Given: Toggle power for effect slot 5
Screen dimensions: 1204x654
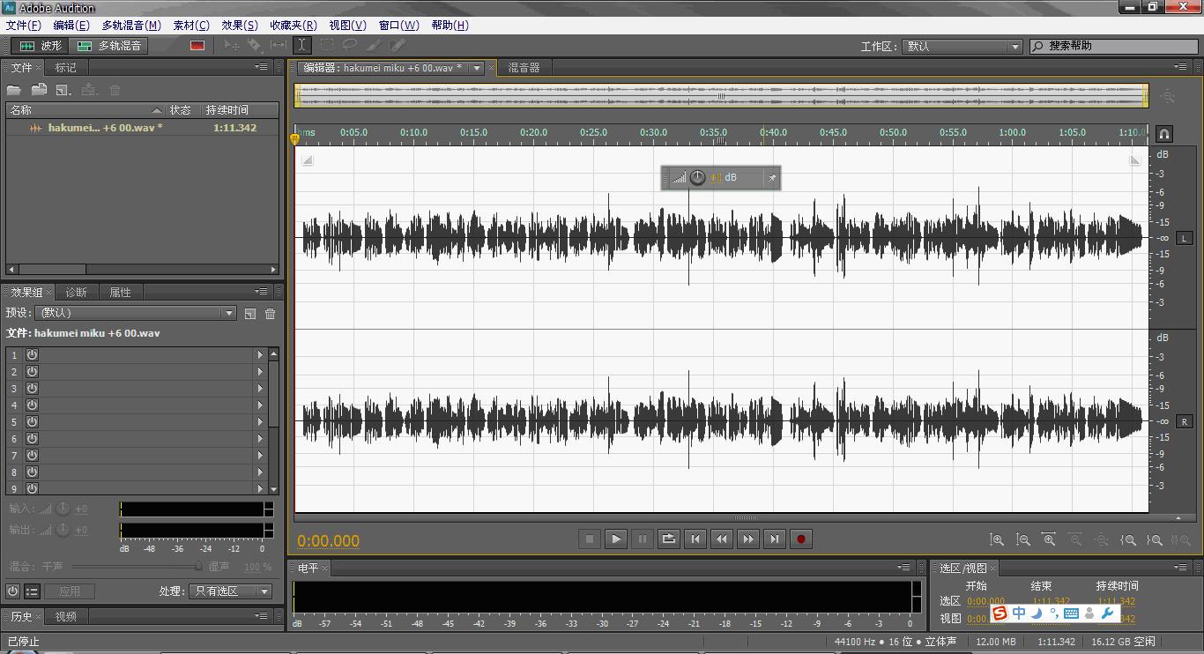Looking at the screenshot, I should point(32,421).
